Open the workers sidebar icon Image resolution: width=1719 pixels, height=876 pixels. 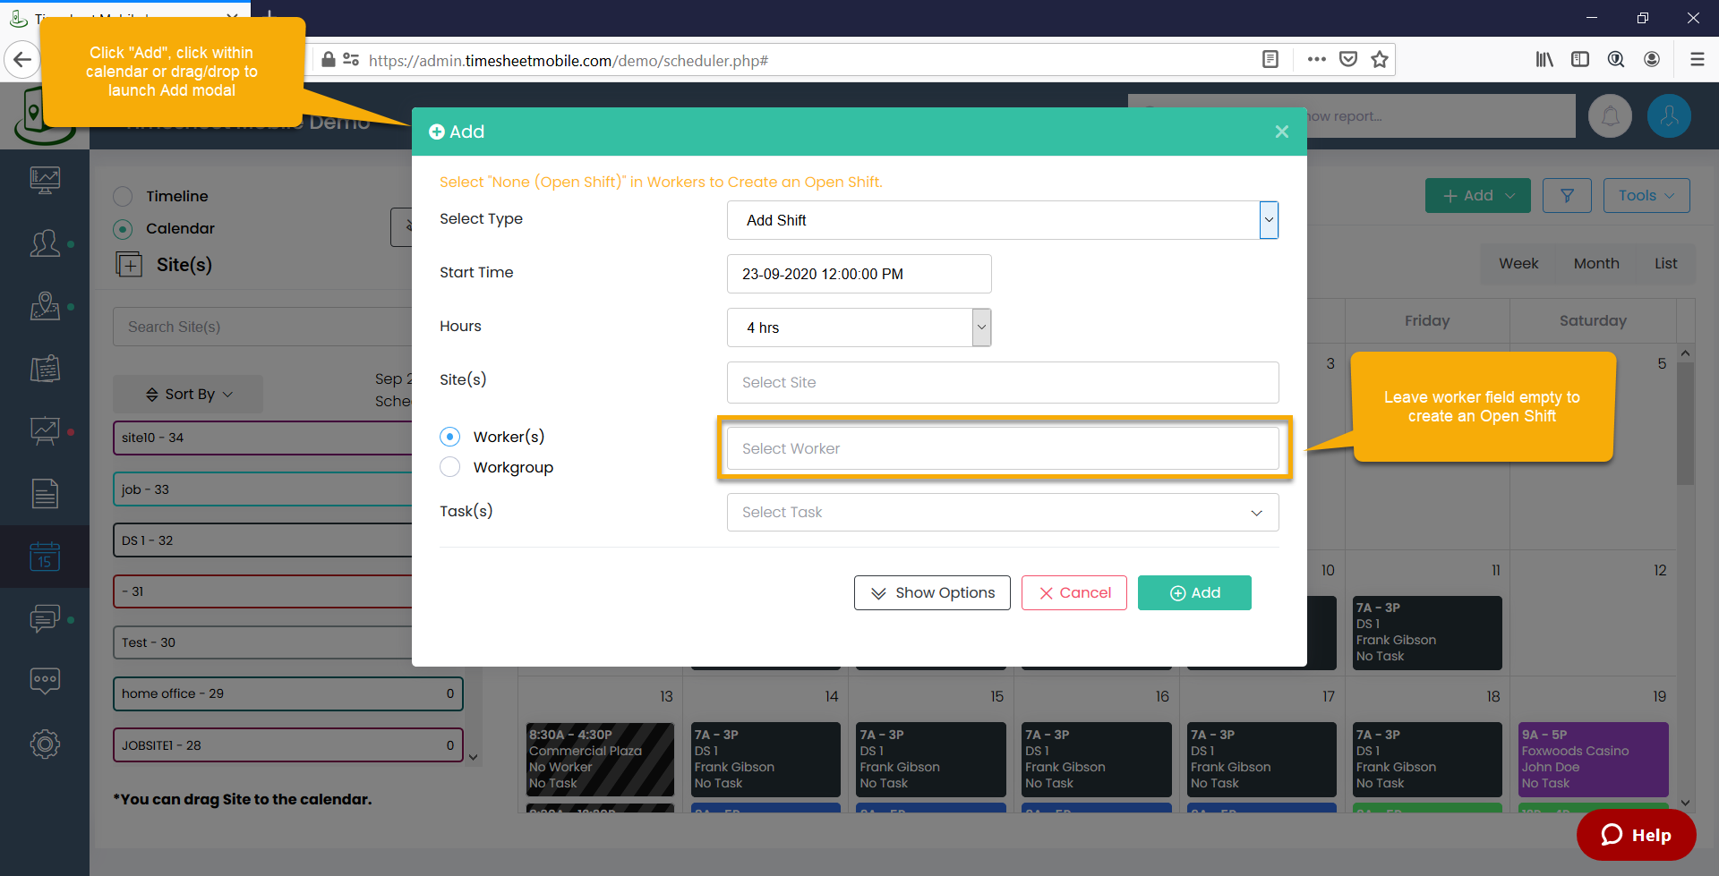click(x=44, y=243)
